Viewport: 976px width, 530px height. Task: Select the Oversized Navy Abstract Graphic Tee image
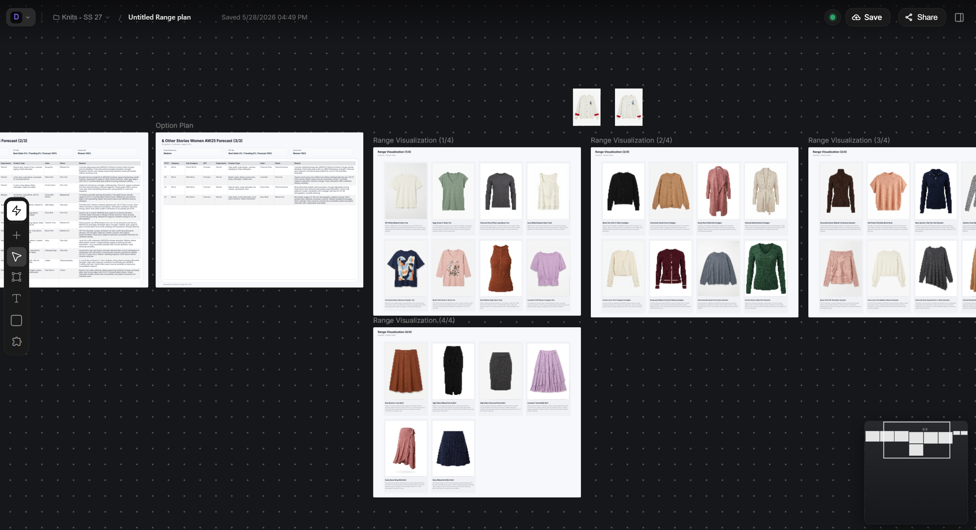(x=406, y=268)
